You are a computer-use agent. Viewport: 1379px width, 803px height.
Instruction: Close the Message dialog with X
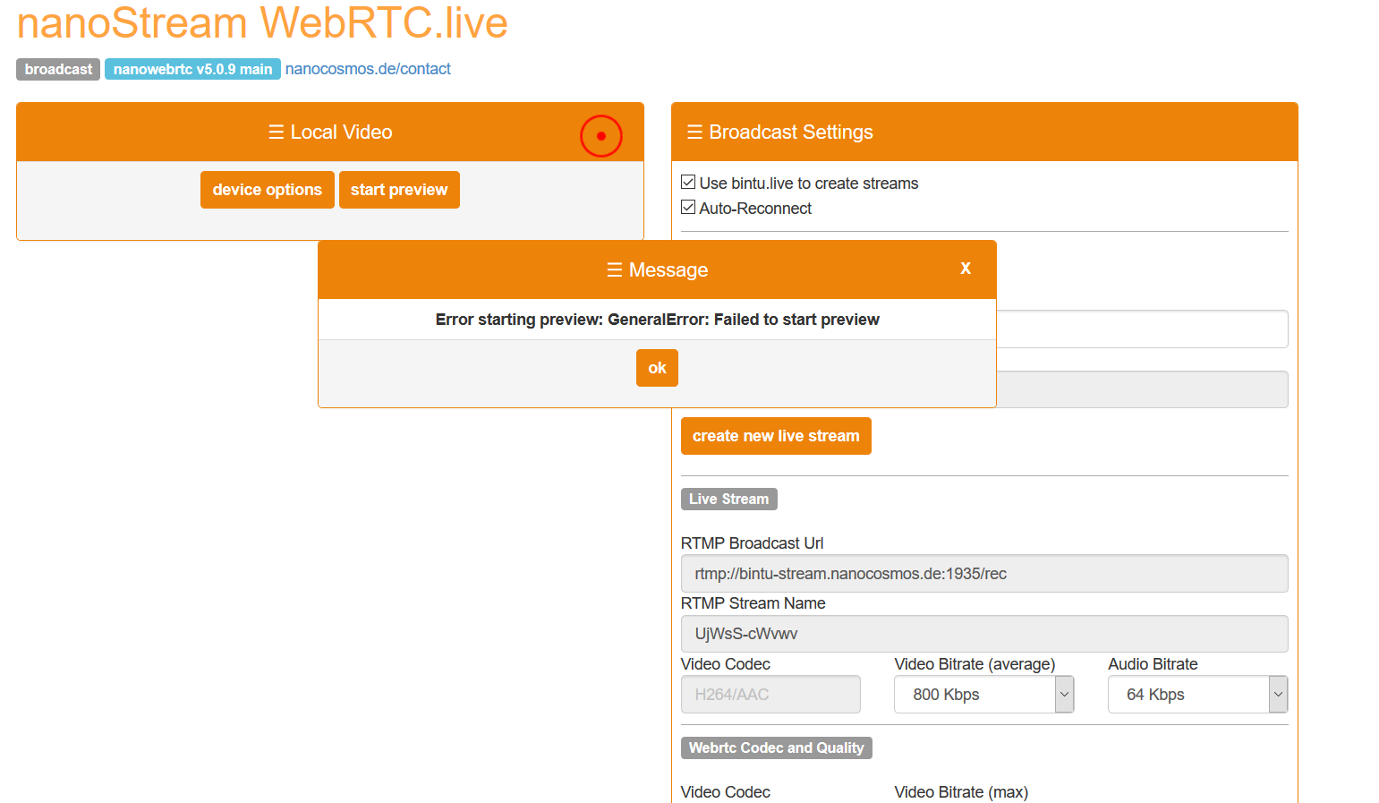coord(966,269)
